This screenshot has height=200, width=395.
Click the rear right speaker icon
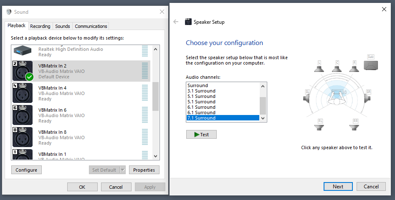tap(355, 125)
